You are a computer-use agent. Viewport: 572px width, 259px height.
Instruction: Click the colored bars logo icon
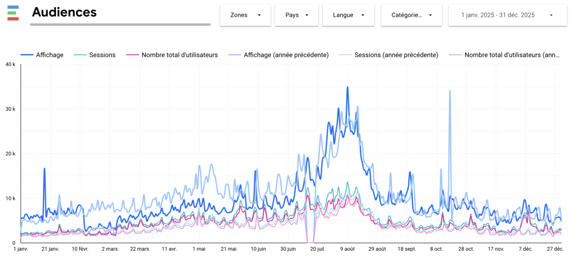click(x=13, y=13)
